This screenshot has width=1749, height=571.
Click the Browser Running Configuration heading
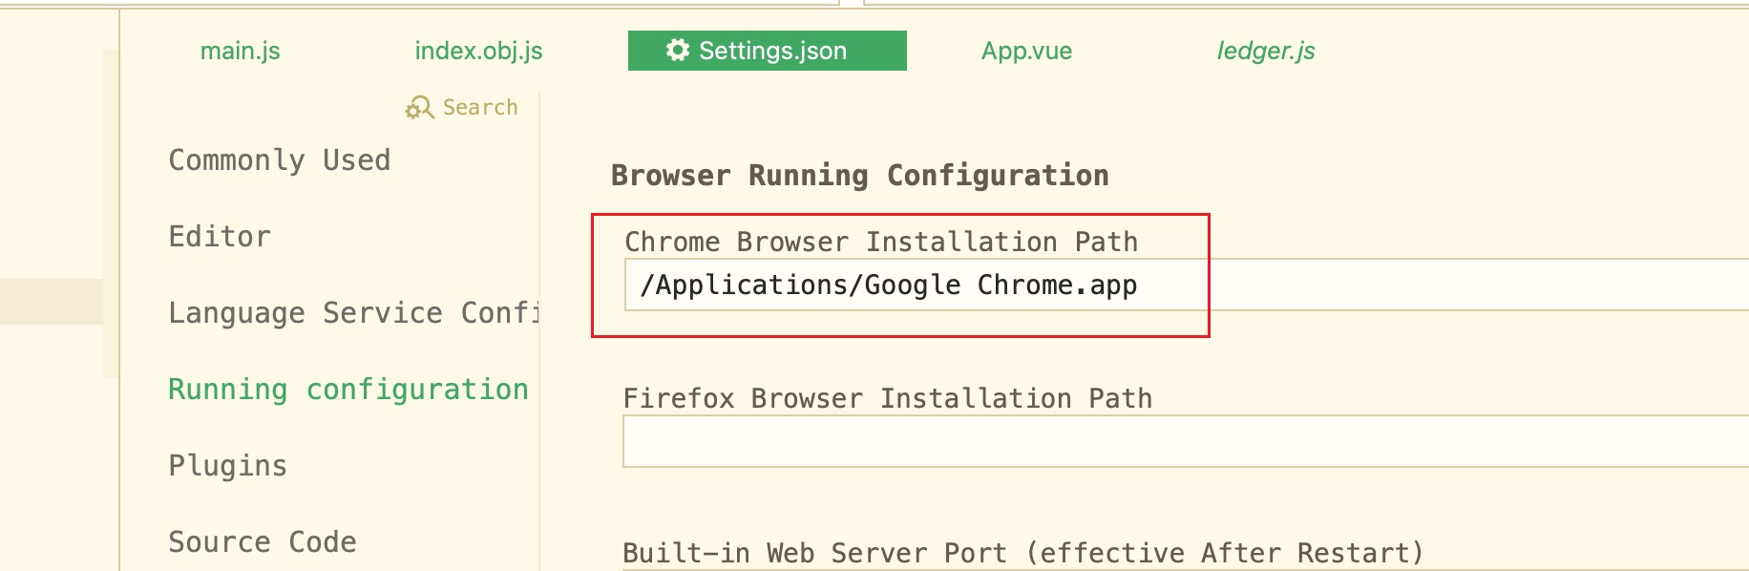coord(860,175)
